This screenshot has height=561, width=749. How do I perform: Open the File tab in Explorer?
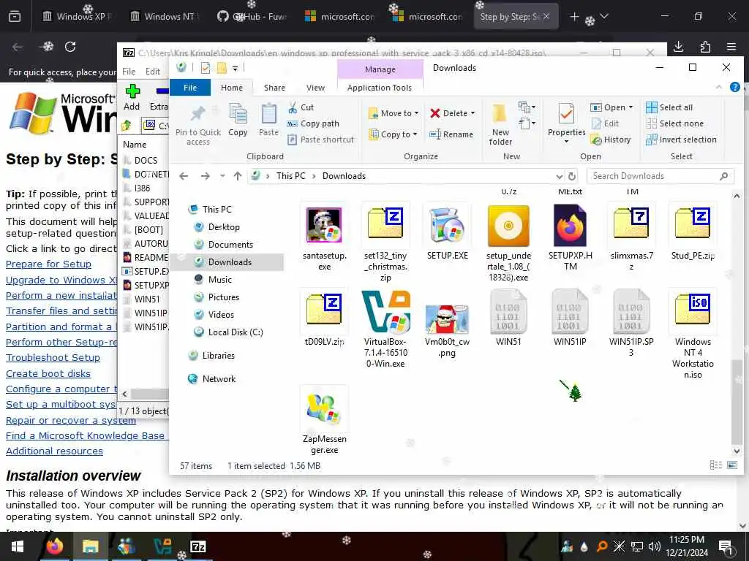(x=190, y=88)
